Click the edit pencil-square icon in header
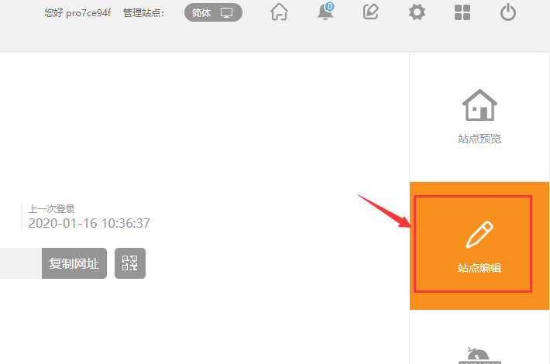 371,12
